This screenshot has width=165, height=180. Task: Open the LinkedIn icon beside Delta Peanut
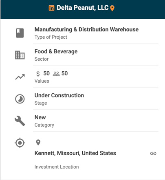[51, 8]
